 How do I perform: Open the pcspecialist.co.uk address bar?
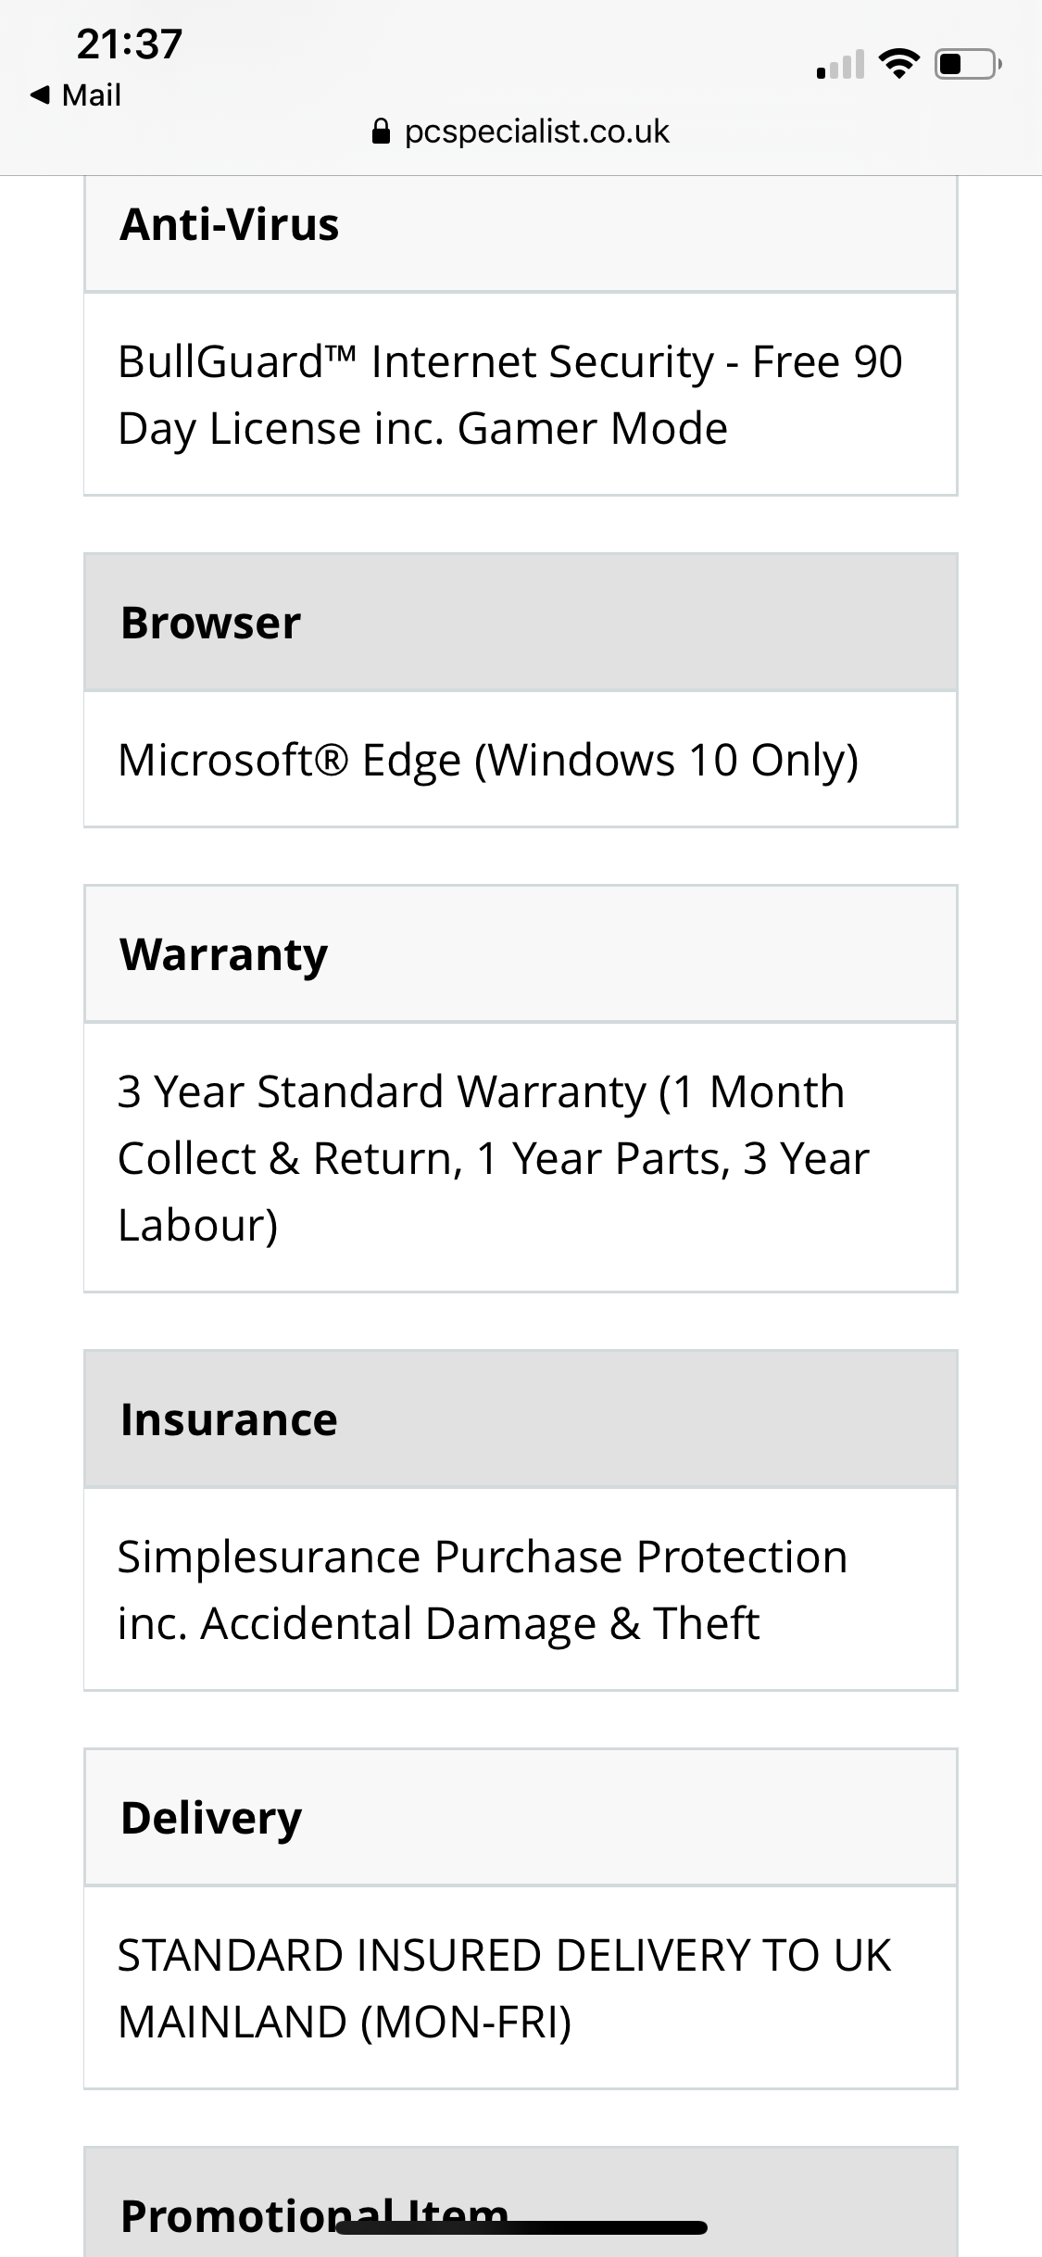point(521,132)
